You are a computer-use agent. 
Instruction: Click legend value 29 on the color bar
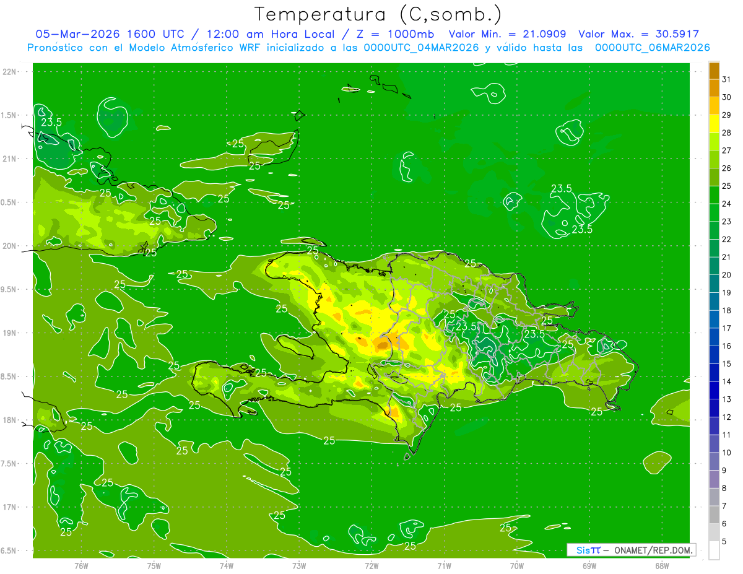point(727,115)
